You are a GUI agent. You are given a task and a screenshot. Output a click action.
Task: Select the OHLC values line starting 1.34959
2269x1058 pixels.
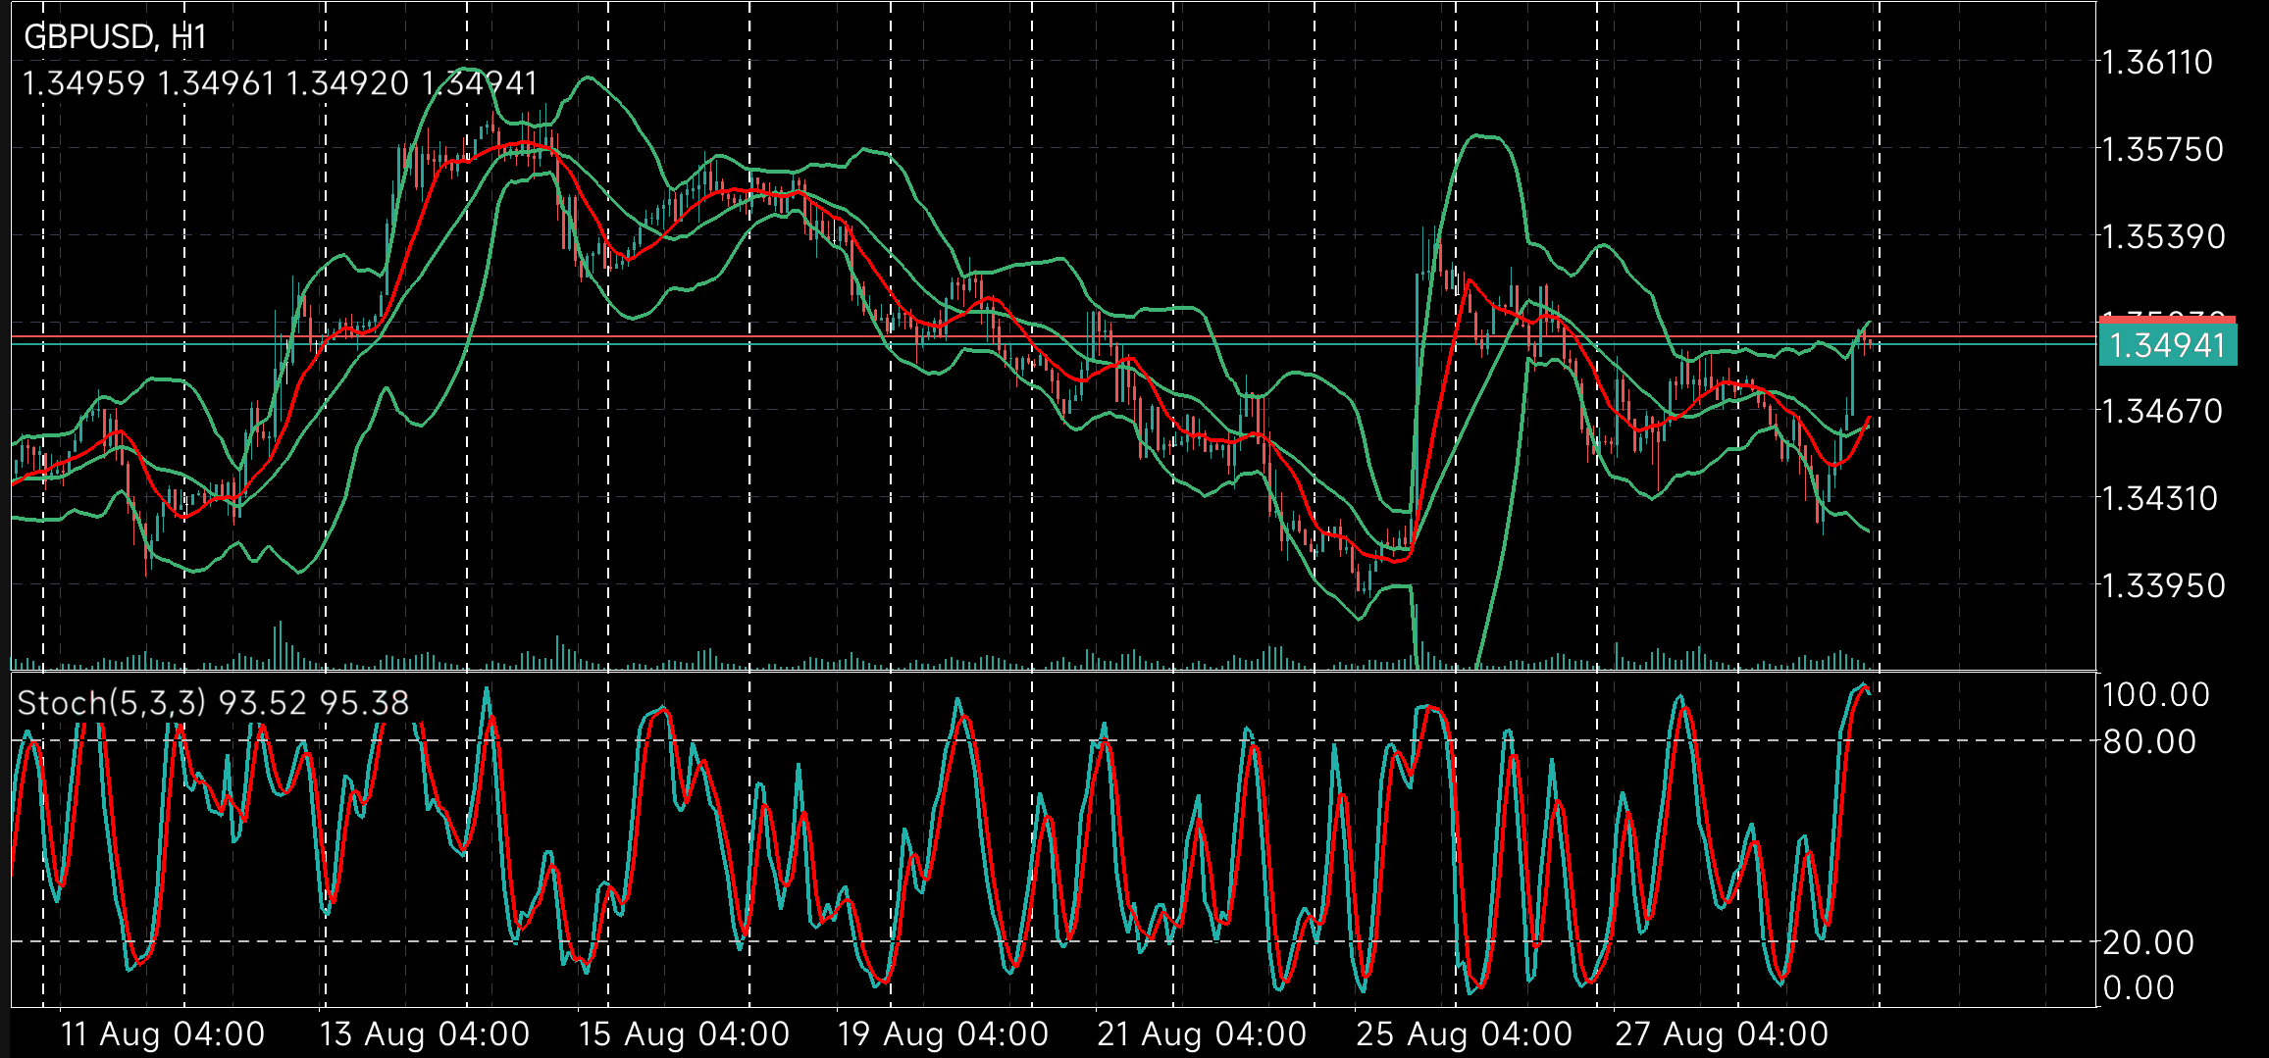pyautogui.click(x=280, y=83)
